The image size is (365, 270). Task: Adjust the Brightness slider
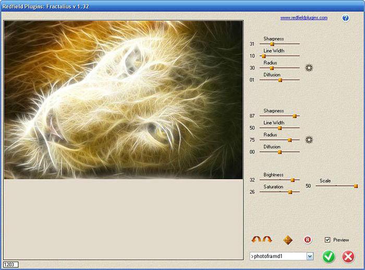coord(293,180)
